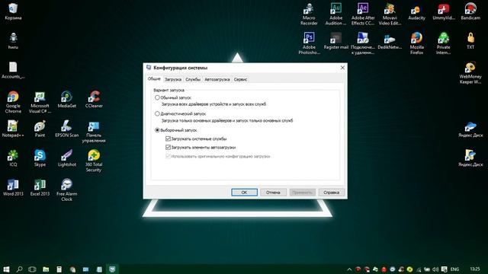Open the Windows Start menu
The height and width of the screenshot is (274, 488).
[6, 269]
